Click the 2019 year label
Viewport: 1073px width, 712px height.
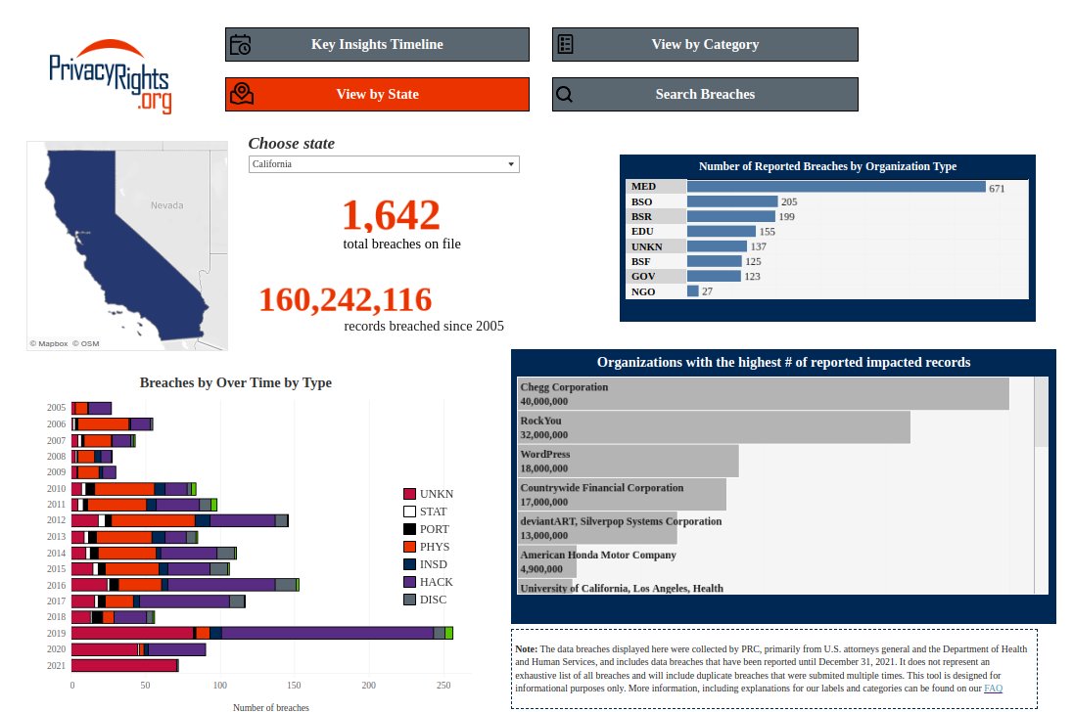(56, 634)
